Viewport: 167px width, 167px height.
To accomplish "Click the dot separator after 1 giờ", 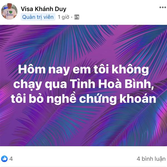I will pos(72,17).
